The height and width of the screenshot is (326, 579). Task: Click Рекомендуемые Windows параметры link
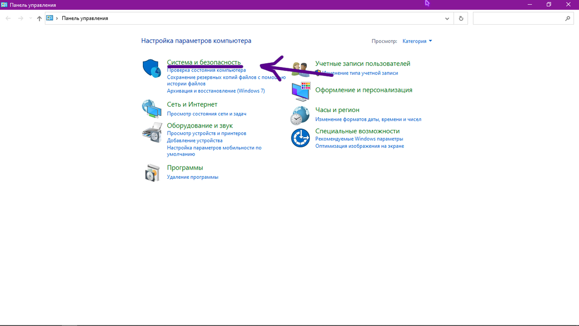click(x=359, y=139)
